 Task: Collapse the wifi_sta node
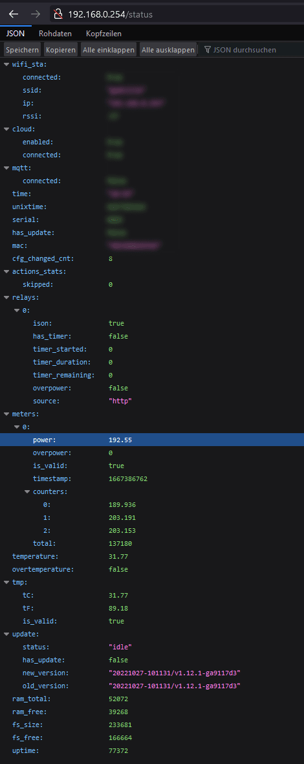click(x=6, y=64)
